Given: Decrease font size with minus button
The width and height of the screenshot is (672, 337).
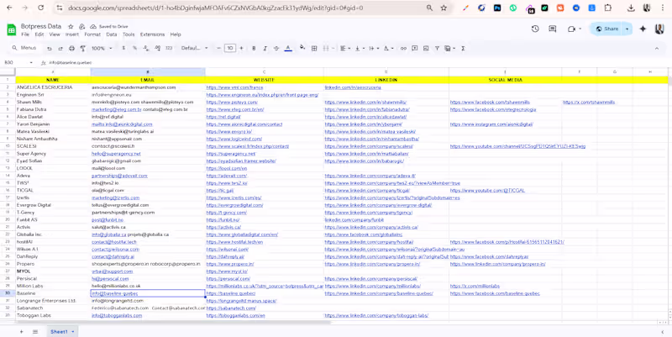Looking at the screenshot, I should tap(218, 49).
